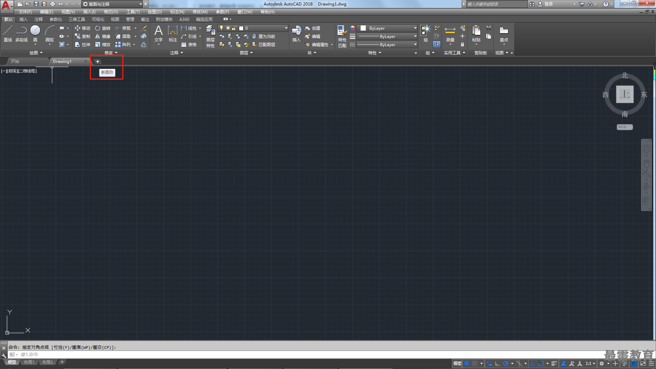This screenshot has width=656, height=369.
Task: Toggle polar tracking in status bar
Action: click(506, 364)
